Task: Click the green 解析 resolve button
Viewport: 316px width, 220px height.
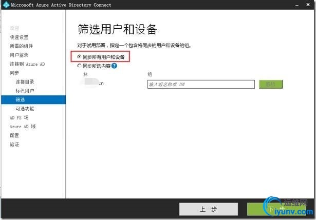Action: click(x=271, y=84)
